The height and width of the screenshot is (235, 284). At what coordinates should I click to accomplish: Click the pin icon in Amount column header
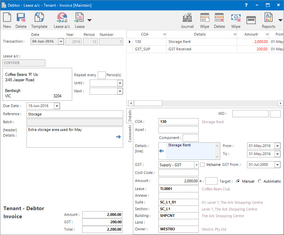[x=267, y=34]
